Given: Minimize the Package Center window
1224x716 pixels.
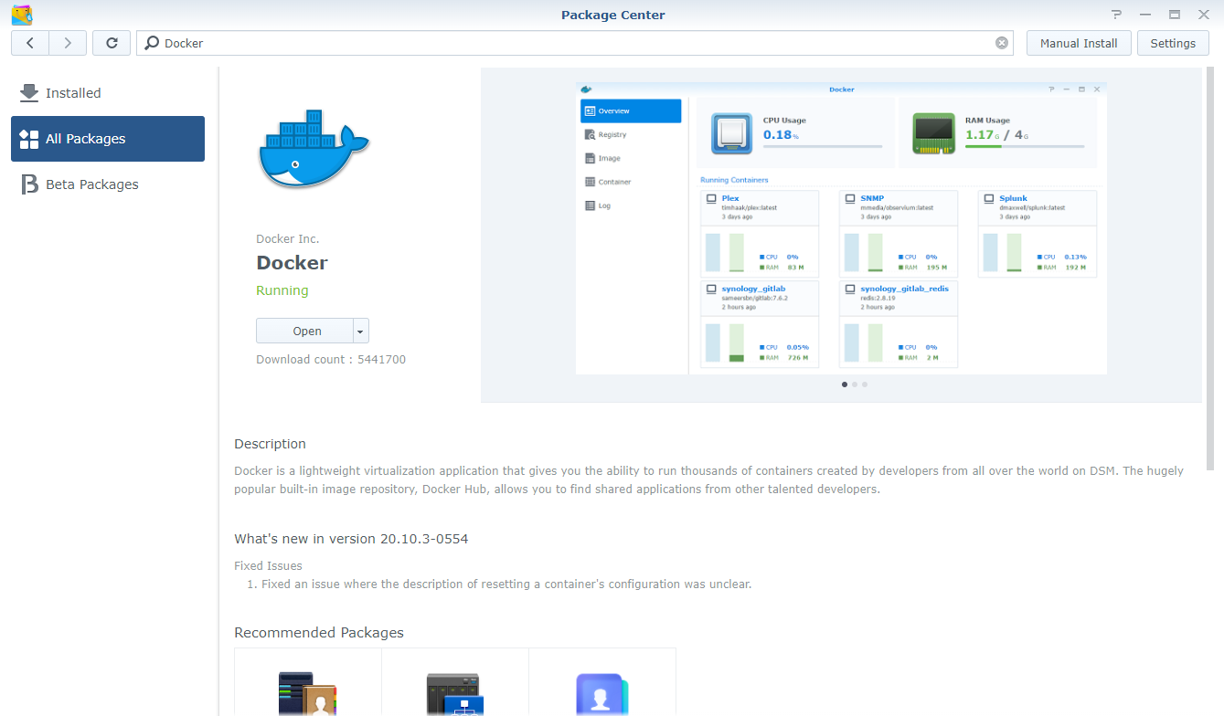Looking at the screenshot, I should [1145, 15].
